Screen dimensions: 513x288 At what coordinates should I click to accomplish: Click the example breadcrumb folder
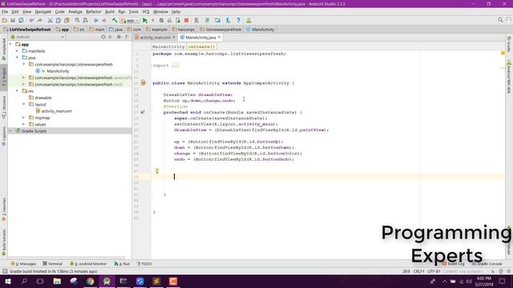(x=156, y=30)
